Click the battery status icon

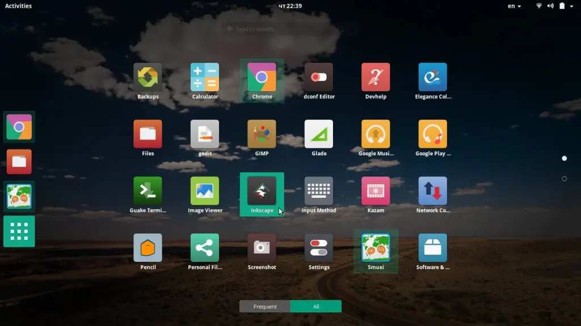click(562, 6)
